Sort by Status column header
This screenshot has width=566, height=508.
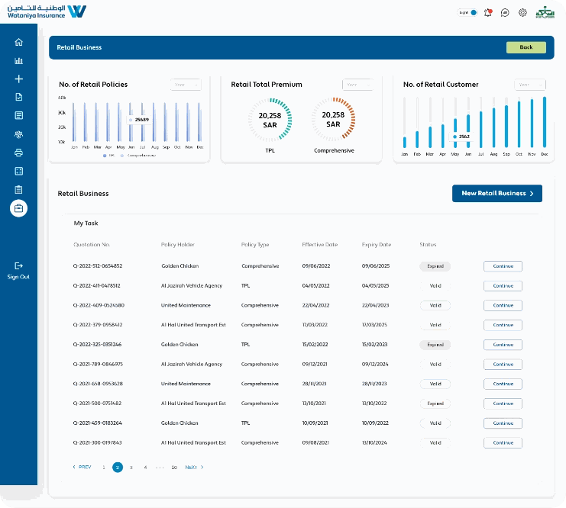click(428, 244)
